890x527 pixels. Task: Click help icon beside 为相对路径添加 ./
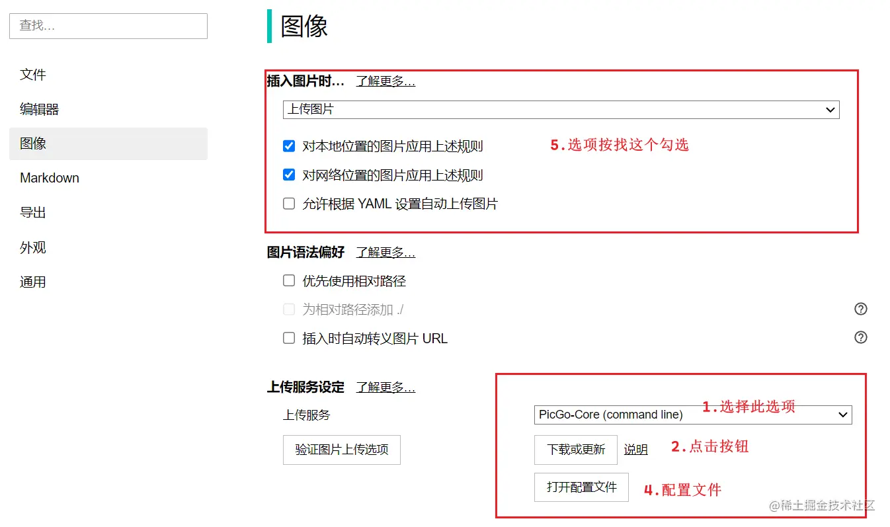point(860,309)
